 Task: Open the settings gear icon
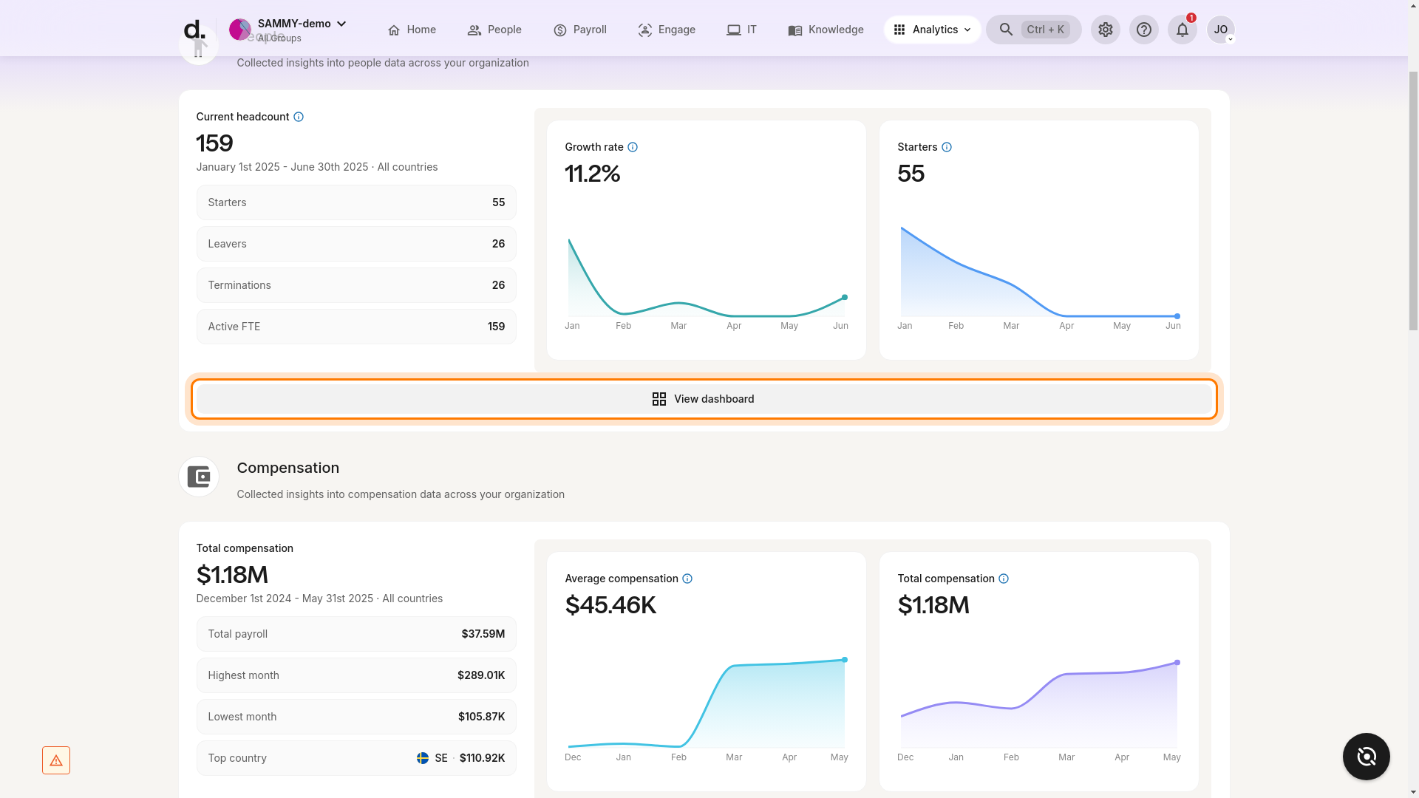pyautogui.click(x=1106, y=30)
